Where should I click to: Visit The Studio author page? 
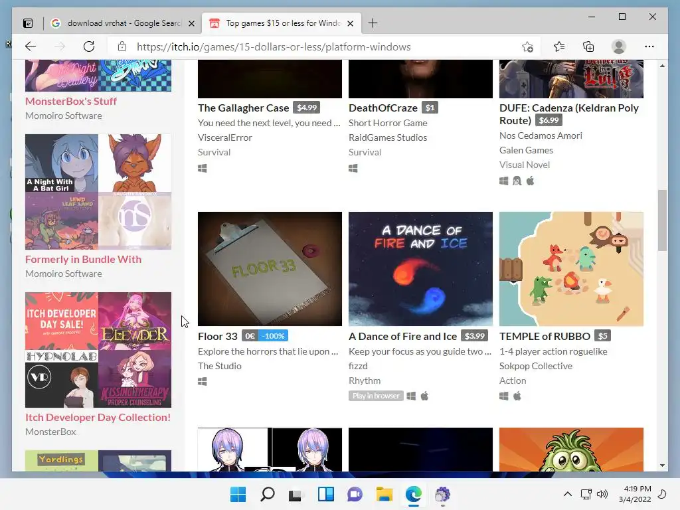click(x=219, y=366)
